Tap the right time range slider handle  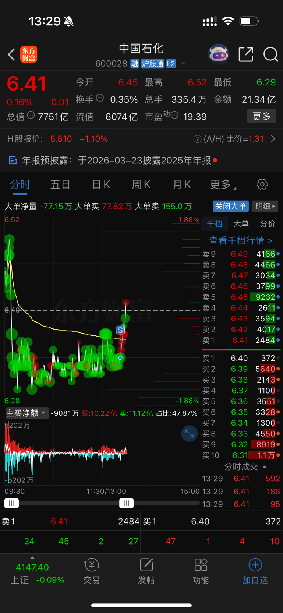pyautogui.click(x=126, y=503)
